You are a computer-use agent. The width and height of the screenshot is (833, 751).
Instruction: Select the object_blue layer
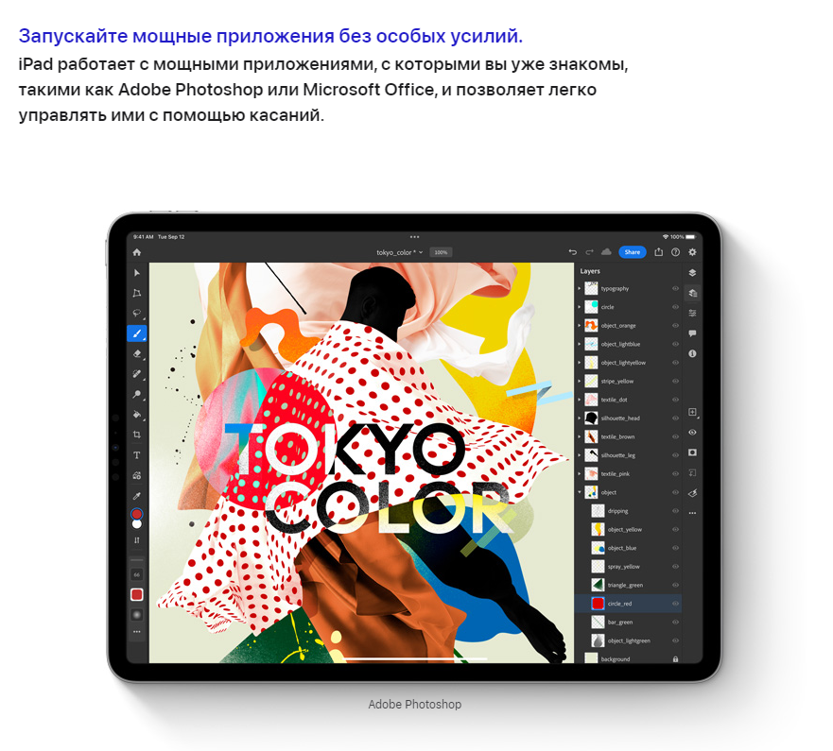(x=622, y=548)
